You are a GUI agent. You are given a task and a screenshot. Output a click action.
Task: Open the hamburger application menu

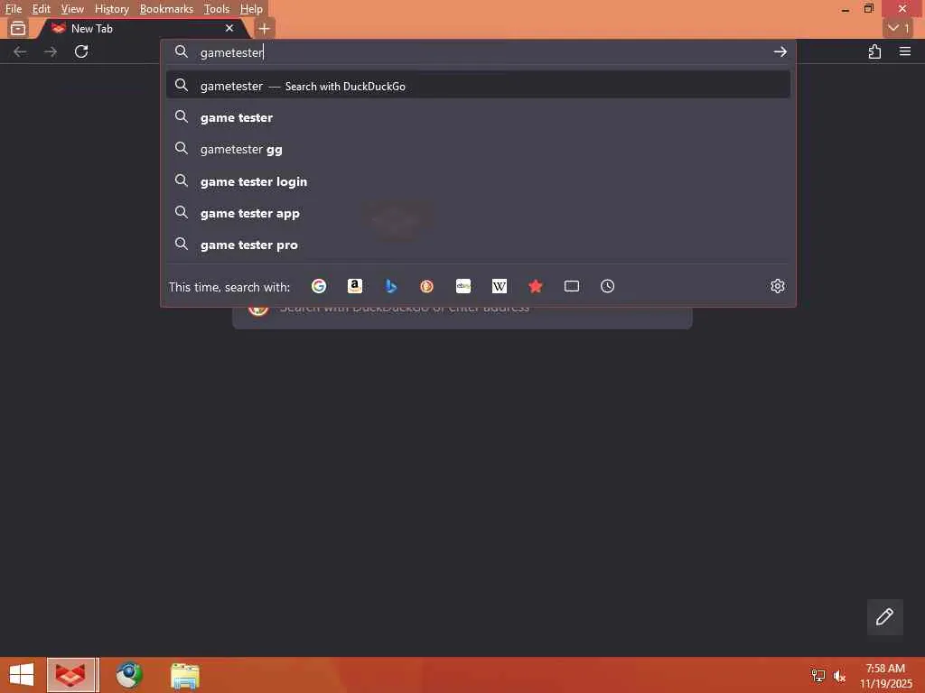point(905,51)
